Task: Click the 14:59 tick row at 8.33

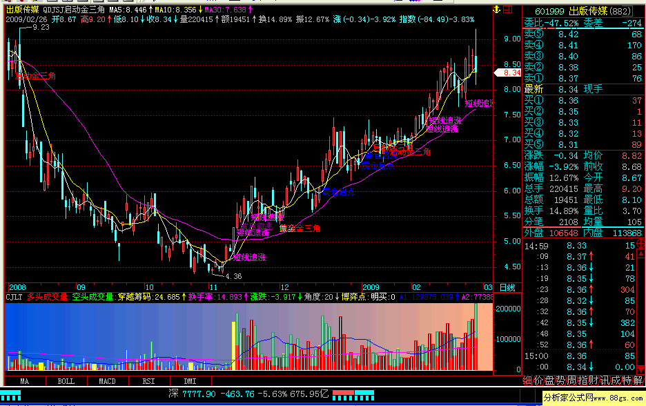Action: 579,246
